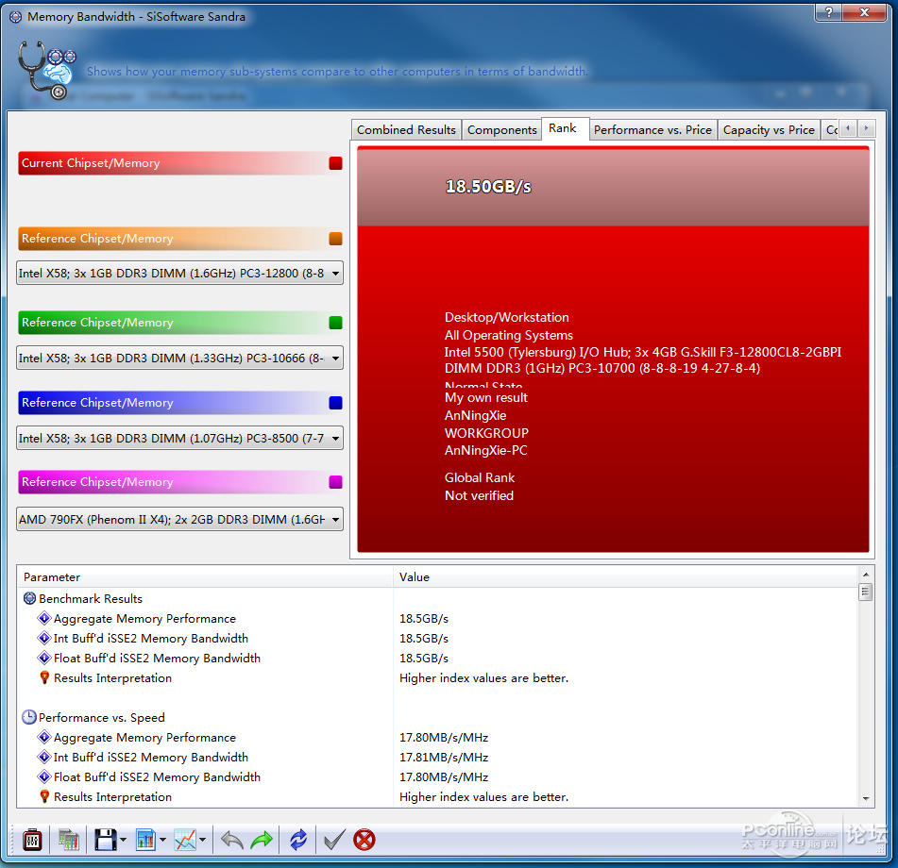898x868 pixels.
Task: Click the red cancel X icon
Action: 364,840
